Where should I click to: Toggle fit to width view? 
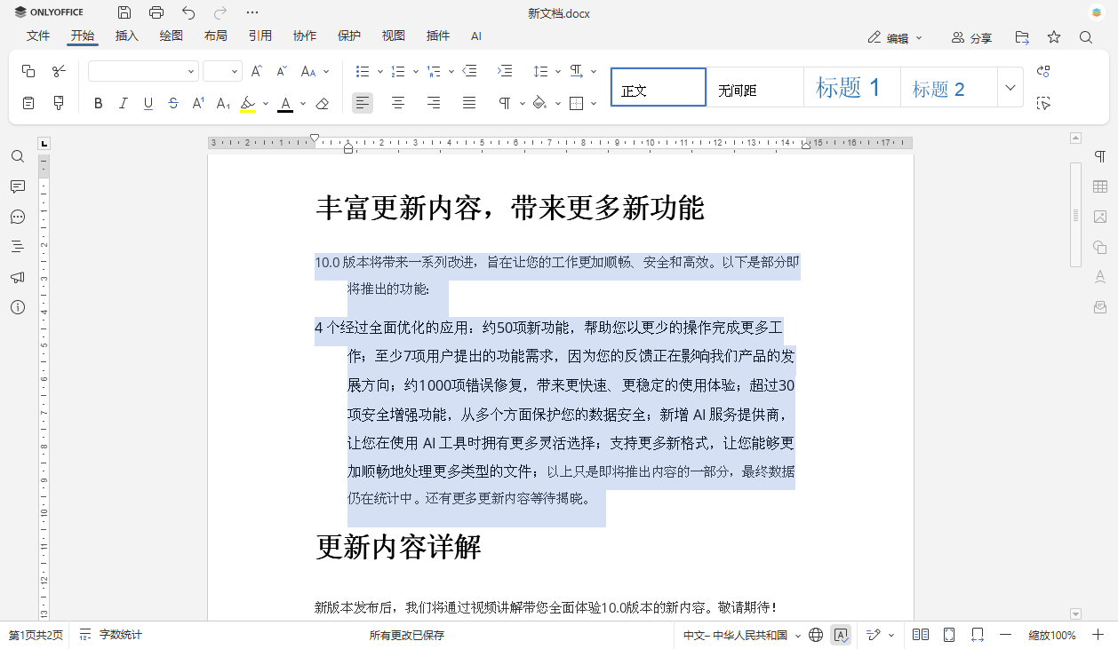[x=978, y=635]
